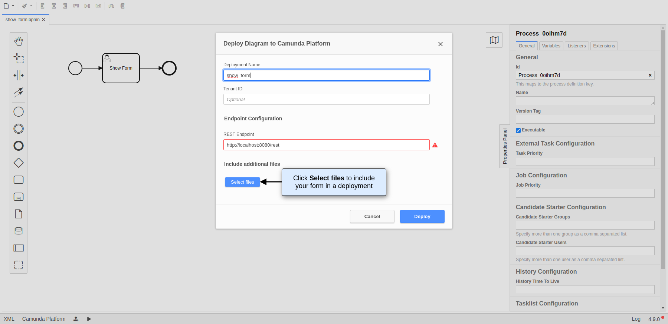Activate the global connect tool
This screenshot has height=324, width=668.
click(x=19, y=92)
